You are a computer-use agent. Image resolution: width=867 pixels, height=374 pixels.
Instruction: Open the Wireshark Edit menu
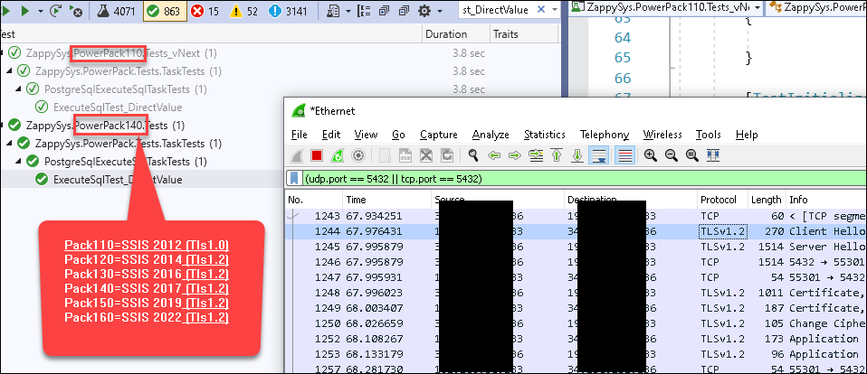coord(331,135)
